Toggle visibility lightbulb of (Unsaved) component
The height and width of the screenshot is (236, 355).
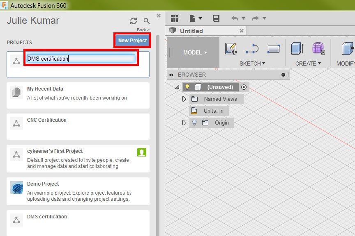click(187, 87)
